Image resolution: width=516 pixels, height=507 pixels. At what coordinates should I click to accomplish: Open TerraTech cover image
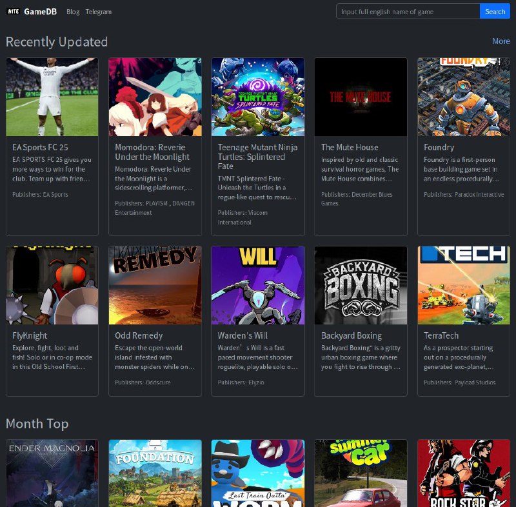point(464,285)
